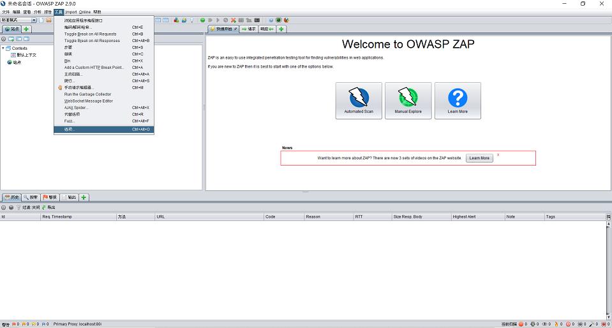Open the 文件 (File) menu
Screen dimensions: 612x328
click(x=6, y=12)
